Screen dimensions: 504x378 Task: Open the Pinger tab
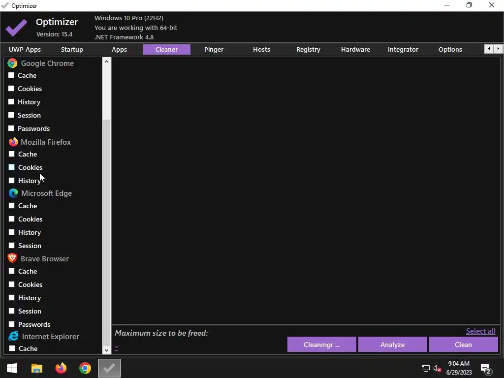point(214,50)
